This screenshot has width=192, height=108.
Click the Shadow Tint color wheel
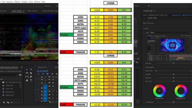[x=159, y=91]
